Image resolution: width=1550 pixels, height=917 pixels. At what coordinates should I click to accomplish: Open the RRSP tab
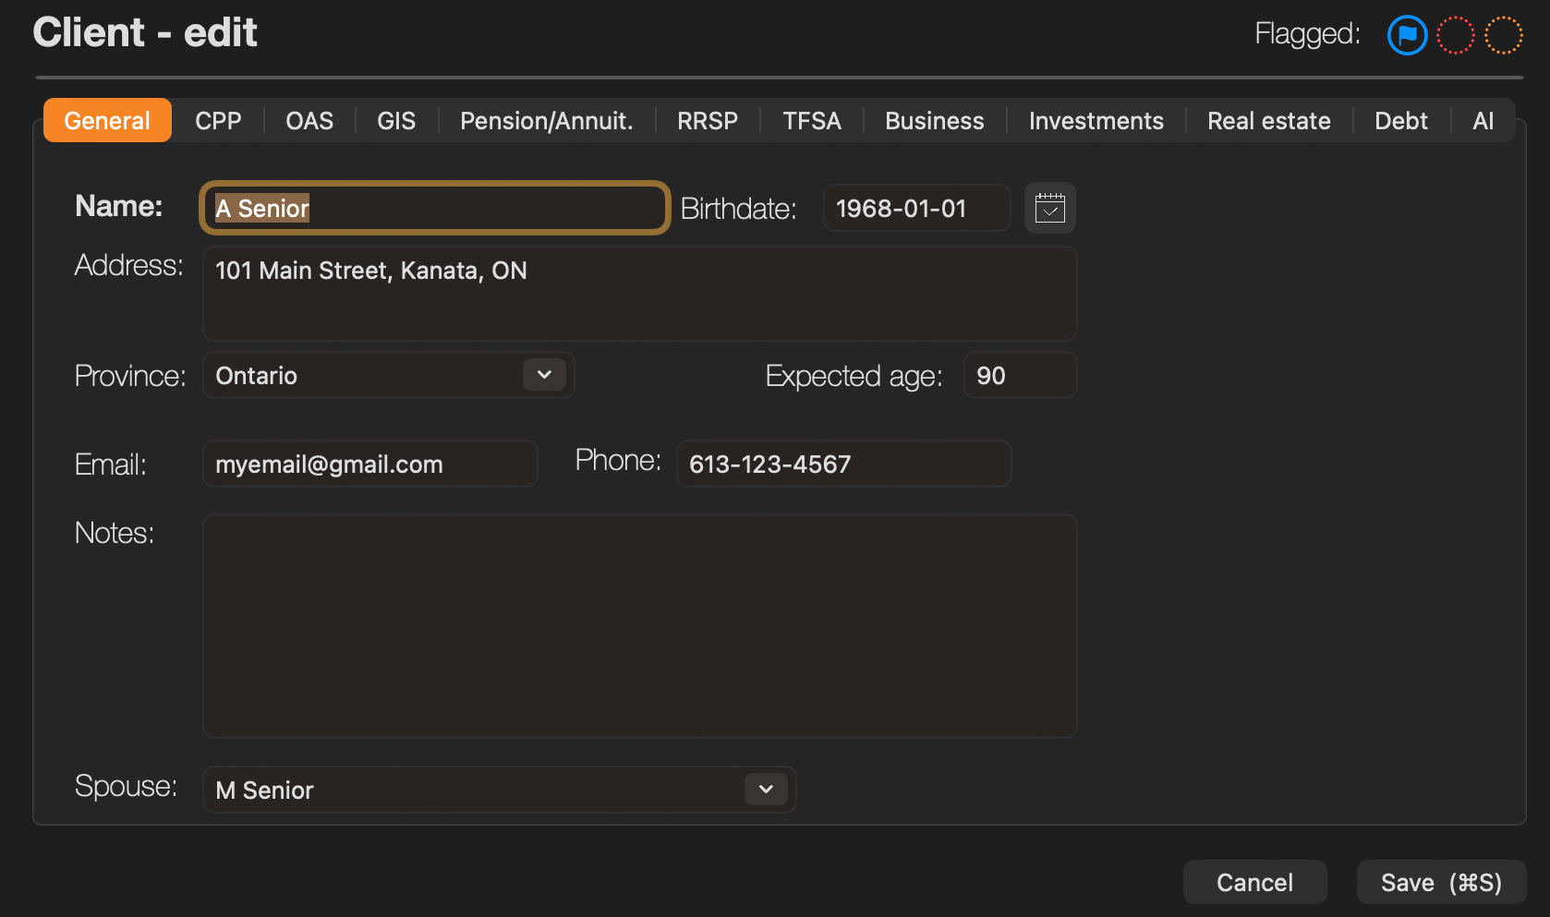pos(708,120)
